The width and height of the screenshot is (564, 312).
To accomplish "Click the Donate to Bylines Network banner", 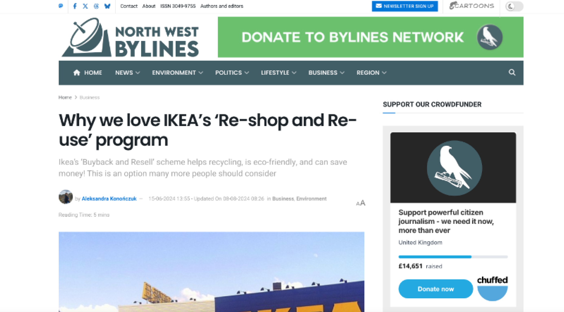I will (x=370, y=37).
